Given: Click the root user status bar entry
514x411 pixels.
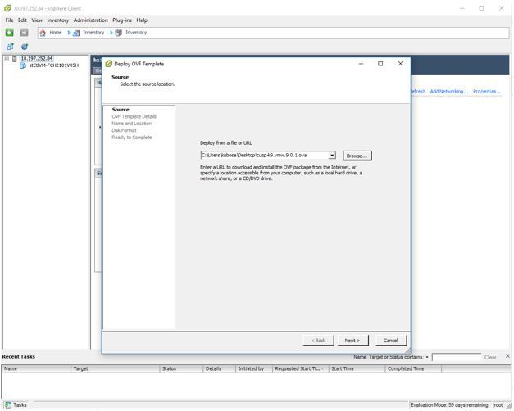Looking at the screenshot, I should (x=498, y=405).
